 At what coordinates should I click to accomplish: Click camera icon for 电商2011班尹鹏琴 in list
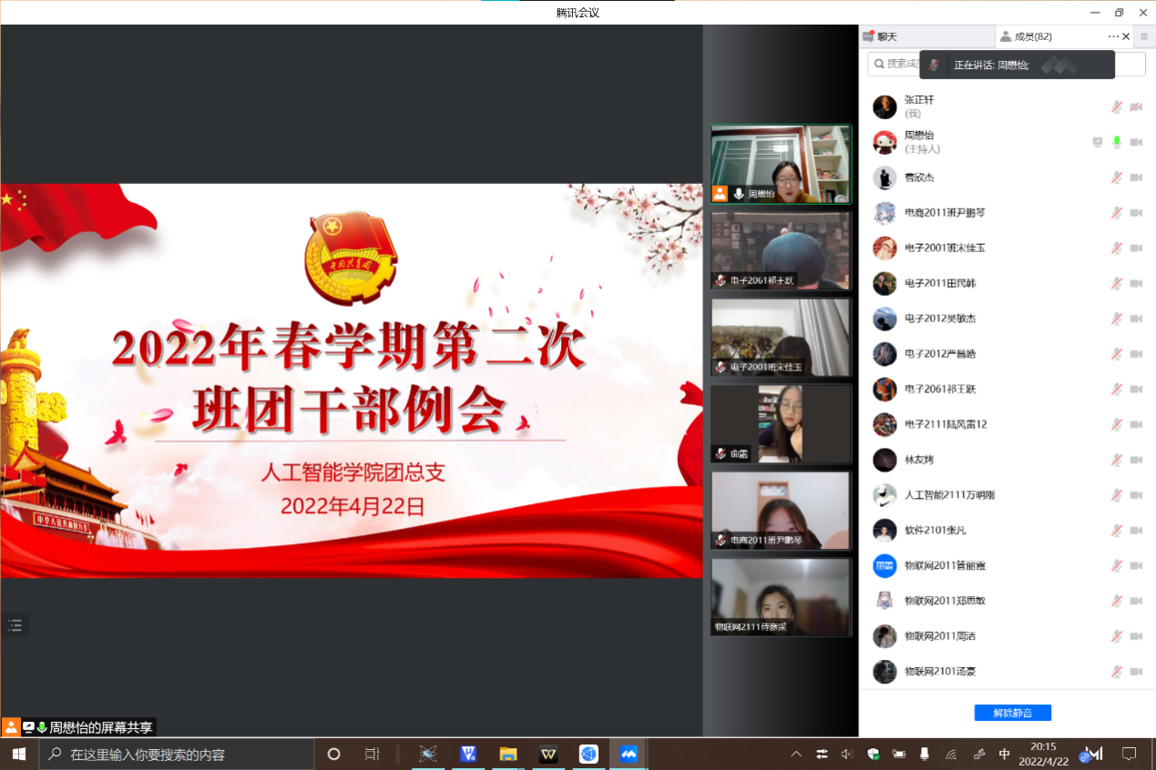coord(1136,213)
